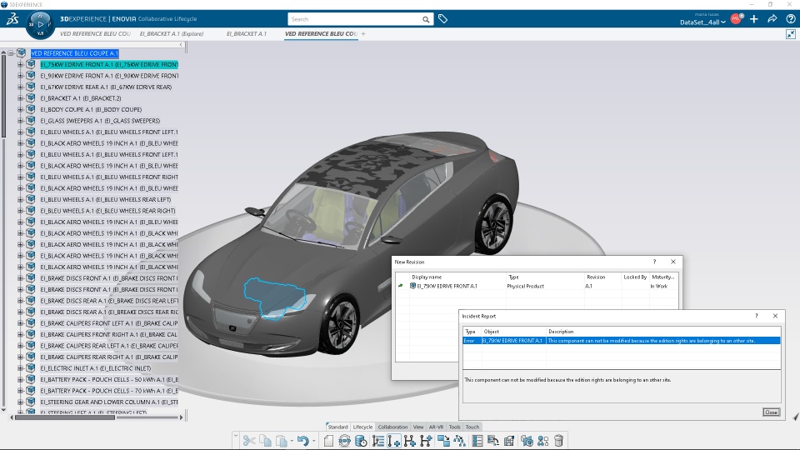Screen dimensions: 800x450
Task: Click the tree panel horizontal scrollbar
Action: pos(65,417)
